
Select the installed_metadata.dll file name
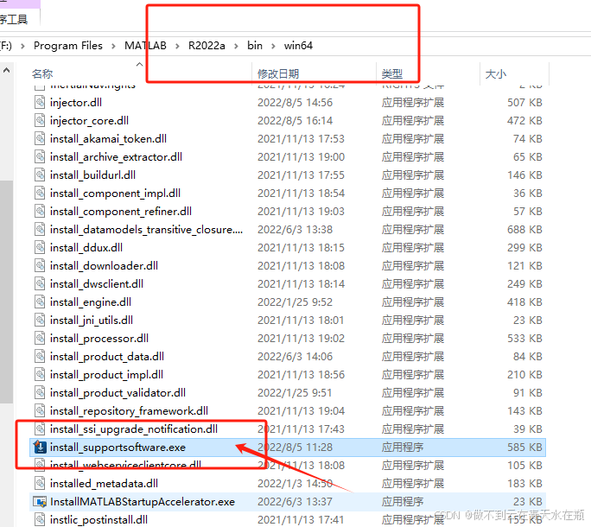pyautogui.click(x=104, y=483)
